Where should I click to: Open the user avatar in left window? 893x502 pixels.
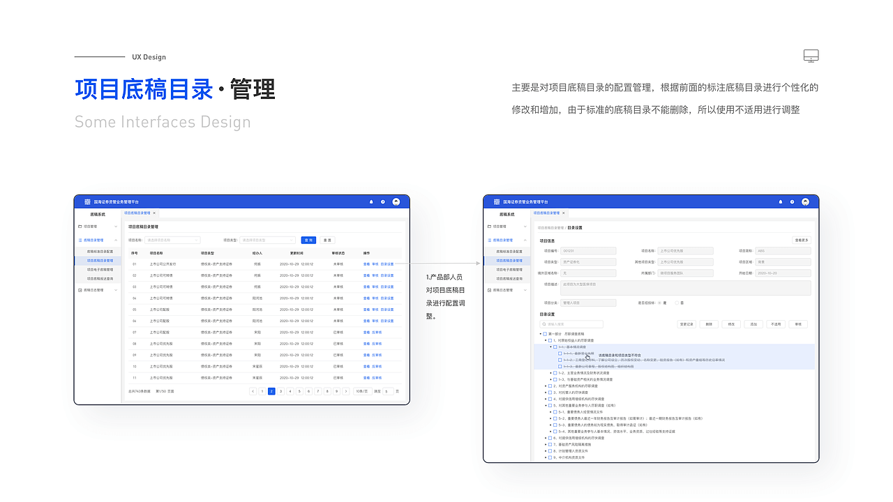[x=396, y=201]
